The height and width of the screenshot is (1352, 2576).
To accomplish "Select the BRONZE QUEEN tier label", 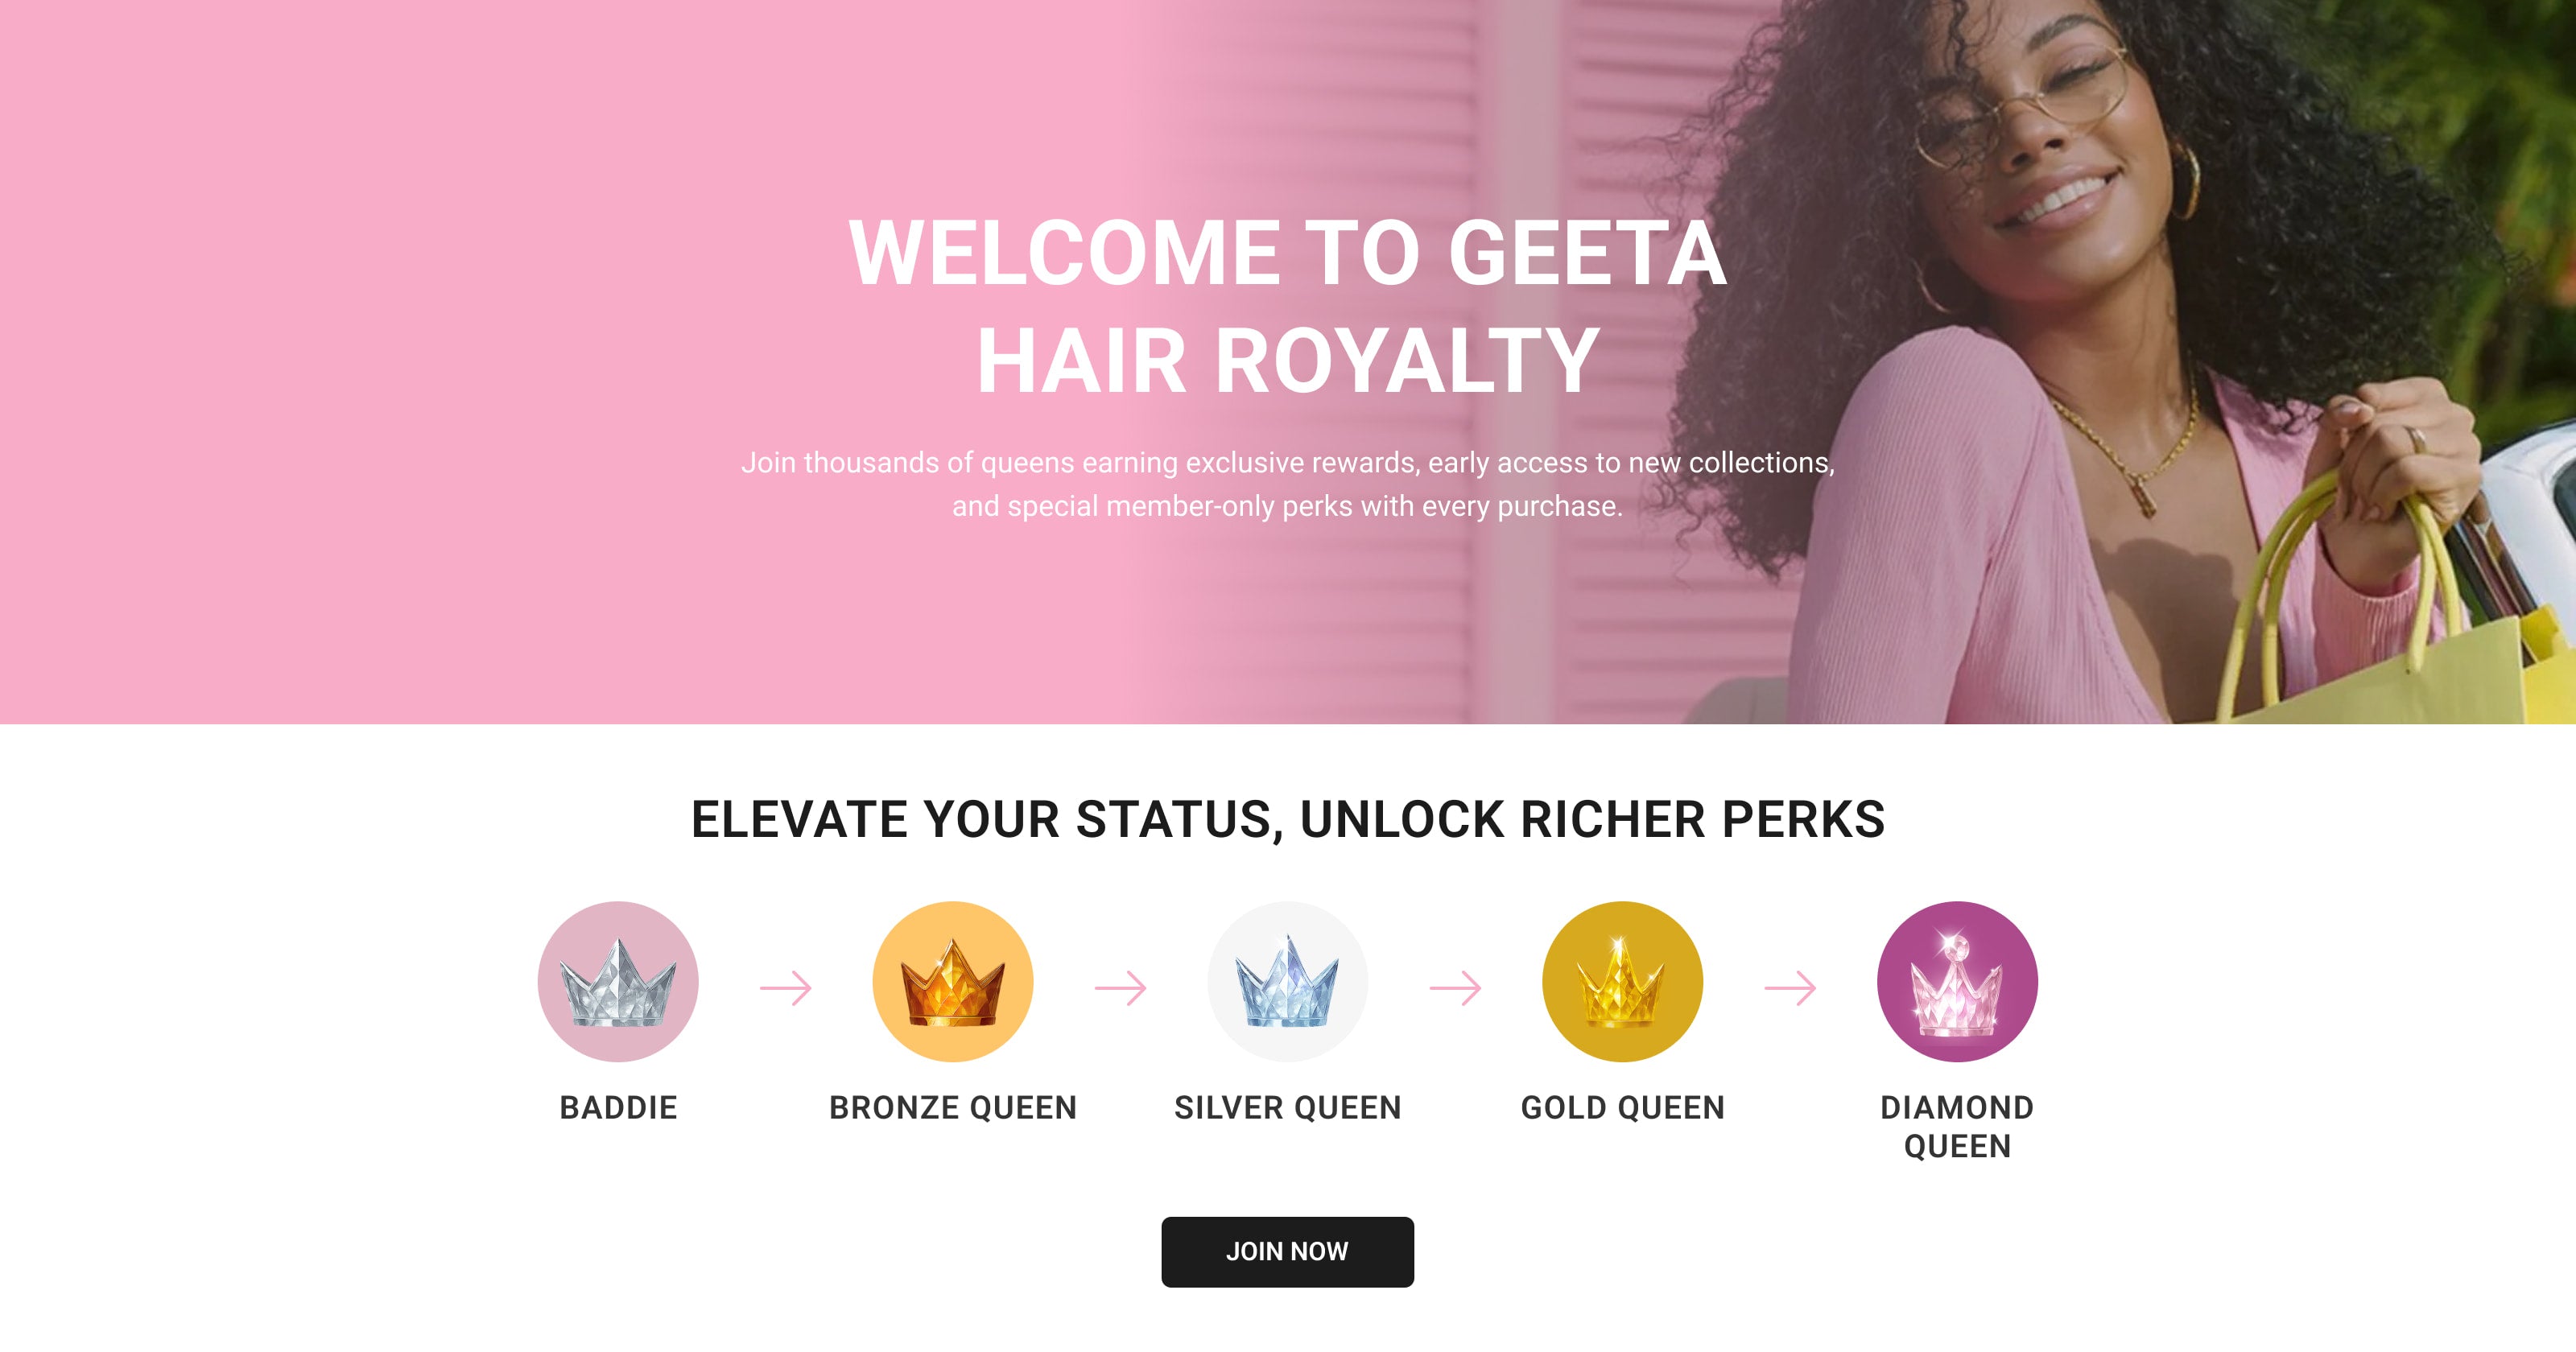I will click(x=953, y=1108).
